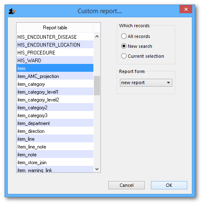Select HIS_ENCOUNTER_DISEASE in the table list

(x=55, y=37)
